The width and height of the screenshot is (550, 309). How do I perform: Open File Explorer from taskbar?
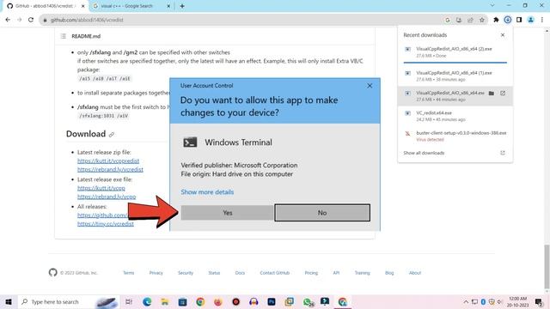[x=165, y=301]
